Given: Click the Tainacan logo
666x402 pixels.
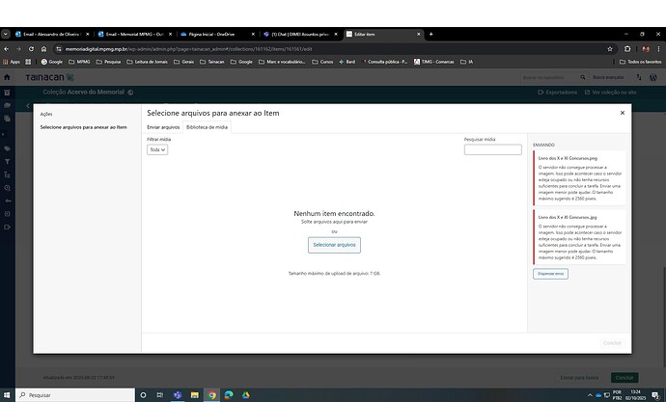Looking at the screenshot, I should click(x=49, y=77).
